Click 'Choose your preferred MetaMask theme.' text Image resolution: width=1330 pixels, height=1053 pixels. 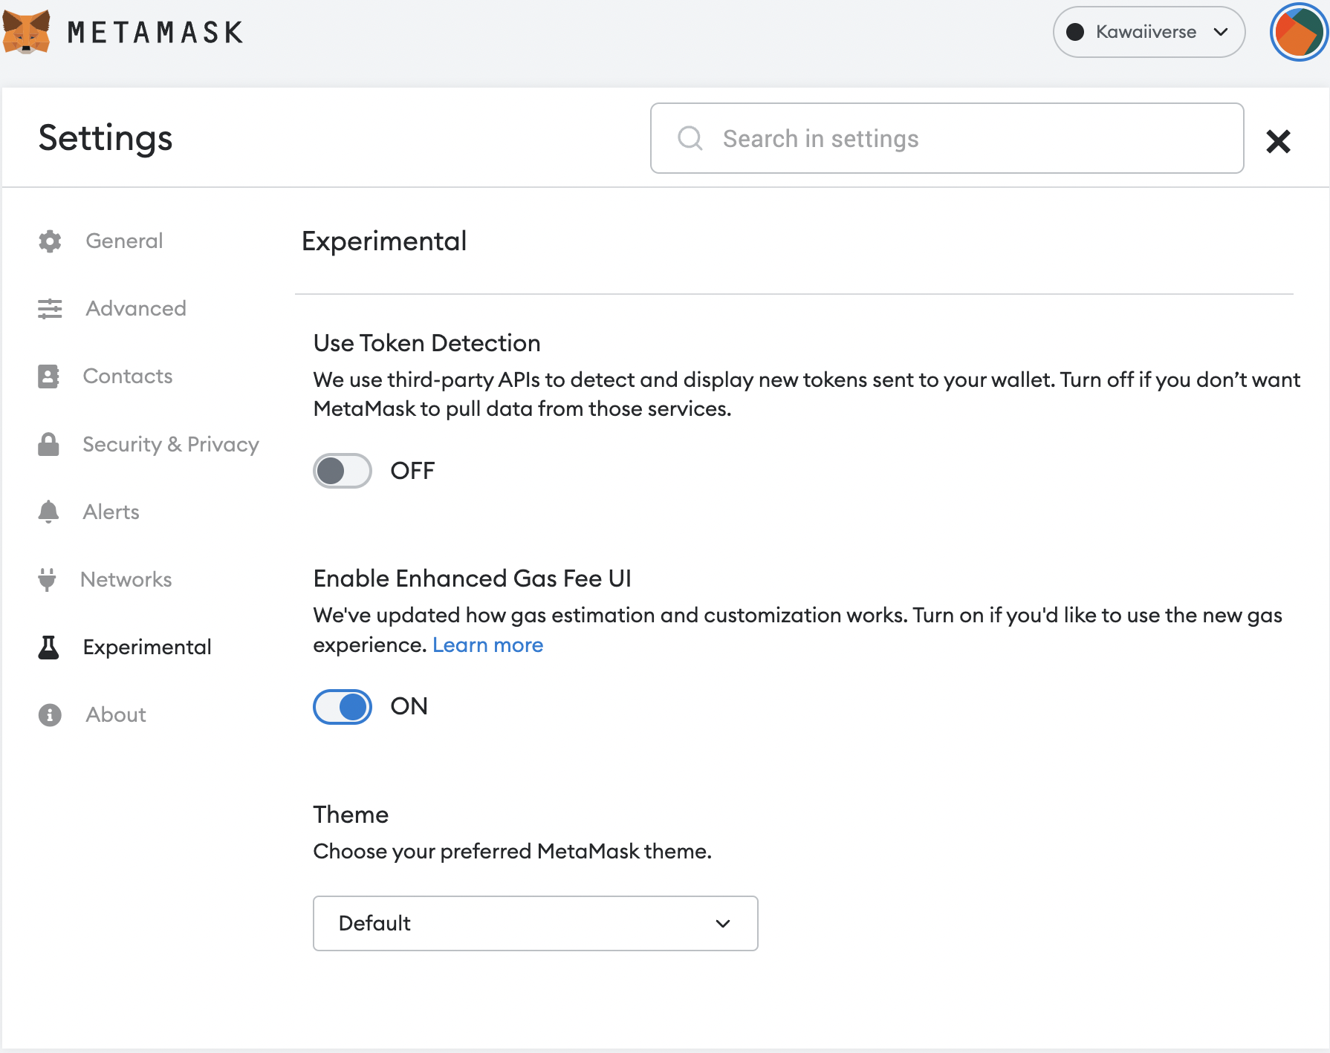[x=513, y=851]
